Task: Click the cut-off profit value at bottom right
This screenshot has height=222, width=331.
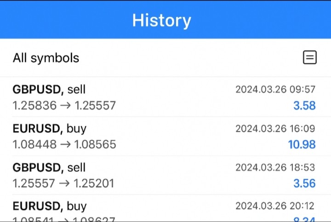Action: 304,220
